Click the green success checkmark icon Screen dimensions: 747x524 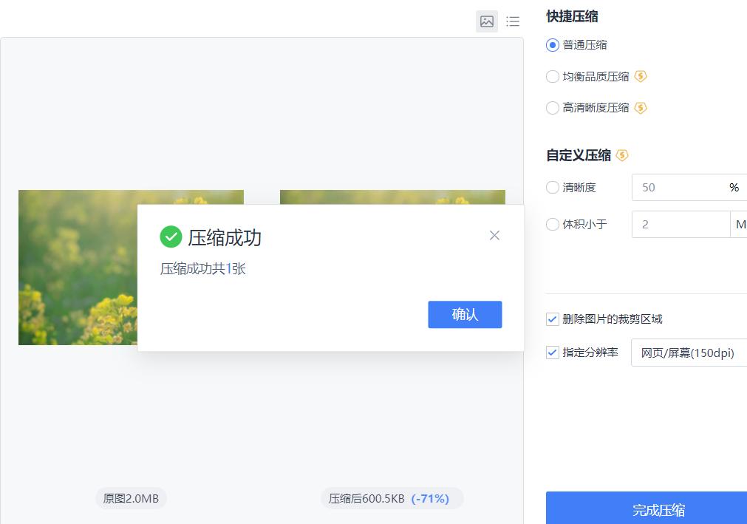click(x=171, y=237)
